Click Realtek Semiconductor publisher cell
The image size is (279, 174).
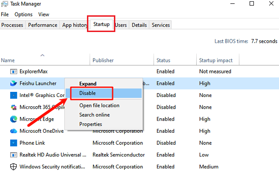click(119, 155)
